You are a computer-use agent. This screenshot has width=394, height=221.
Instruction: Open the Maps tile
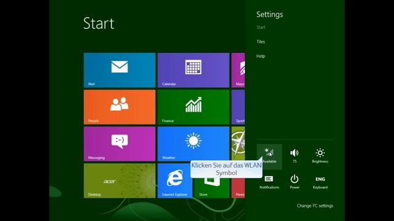point(238,70)
